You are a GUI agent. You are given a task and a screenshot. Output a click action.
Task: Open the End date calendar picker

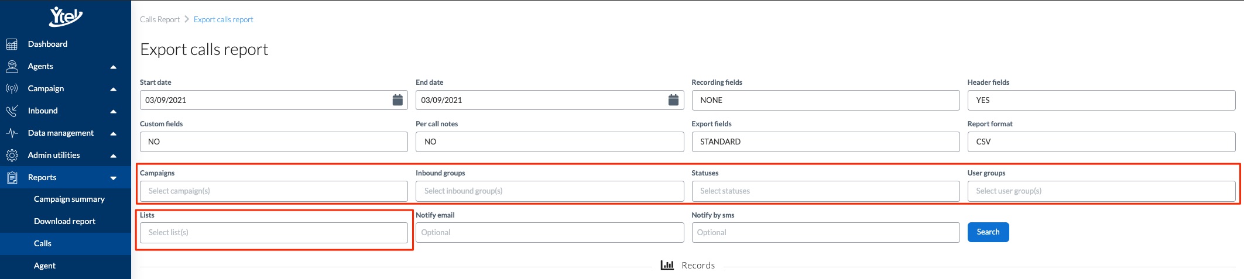(x=673, y=100)
